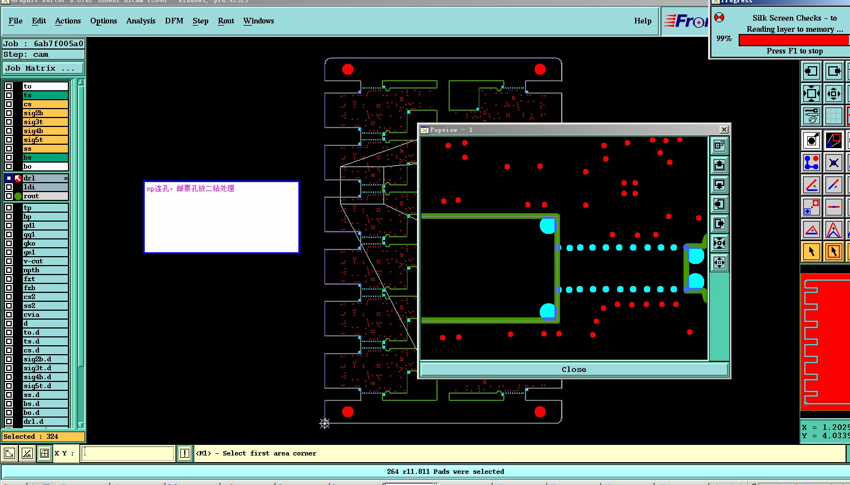The image size is (850, 485).
Task: Select the cvia layer name
Action: 45,315
